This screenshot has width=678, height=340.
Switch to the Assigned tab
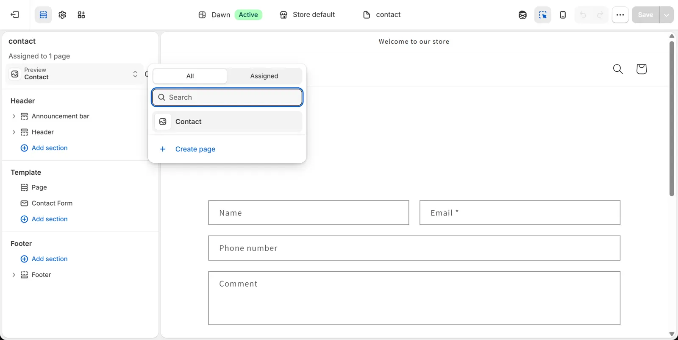point(264,76)
